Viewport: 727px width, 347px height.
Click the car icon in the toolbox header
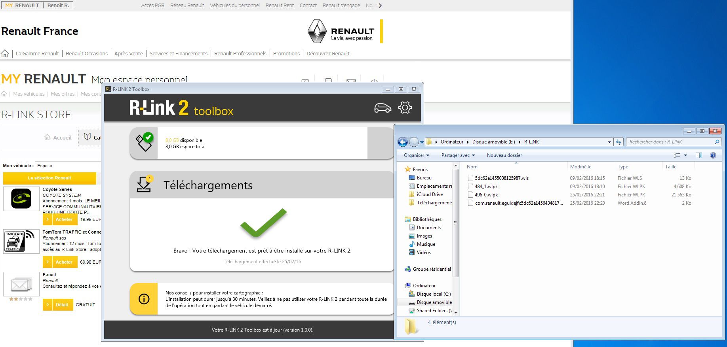(382, 107)
